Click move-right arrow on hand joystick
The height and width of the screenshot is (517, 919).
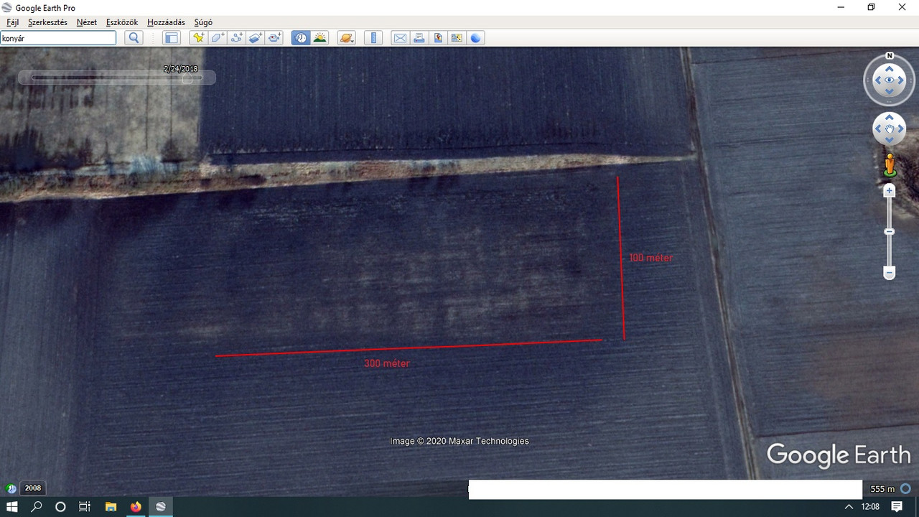point(901,129)
